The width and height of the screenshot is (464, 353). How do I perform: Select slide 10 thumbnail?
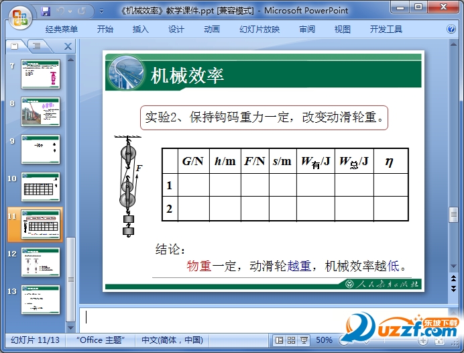pos(40,187)
